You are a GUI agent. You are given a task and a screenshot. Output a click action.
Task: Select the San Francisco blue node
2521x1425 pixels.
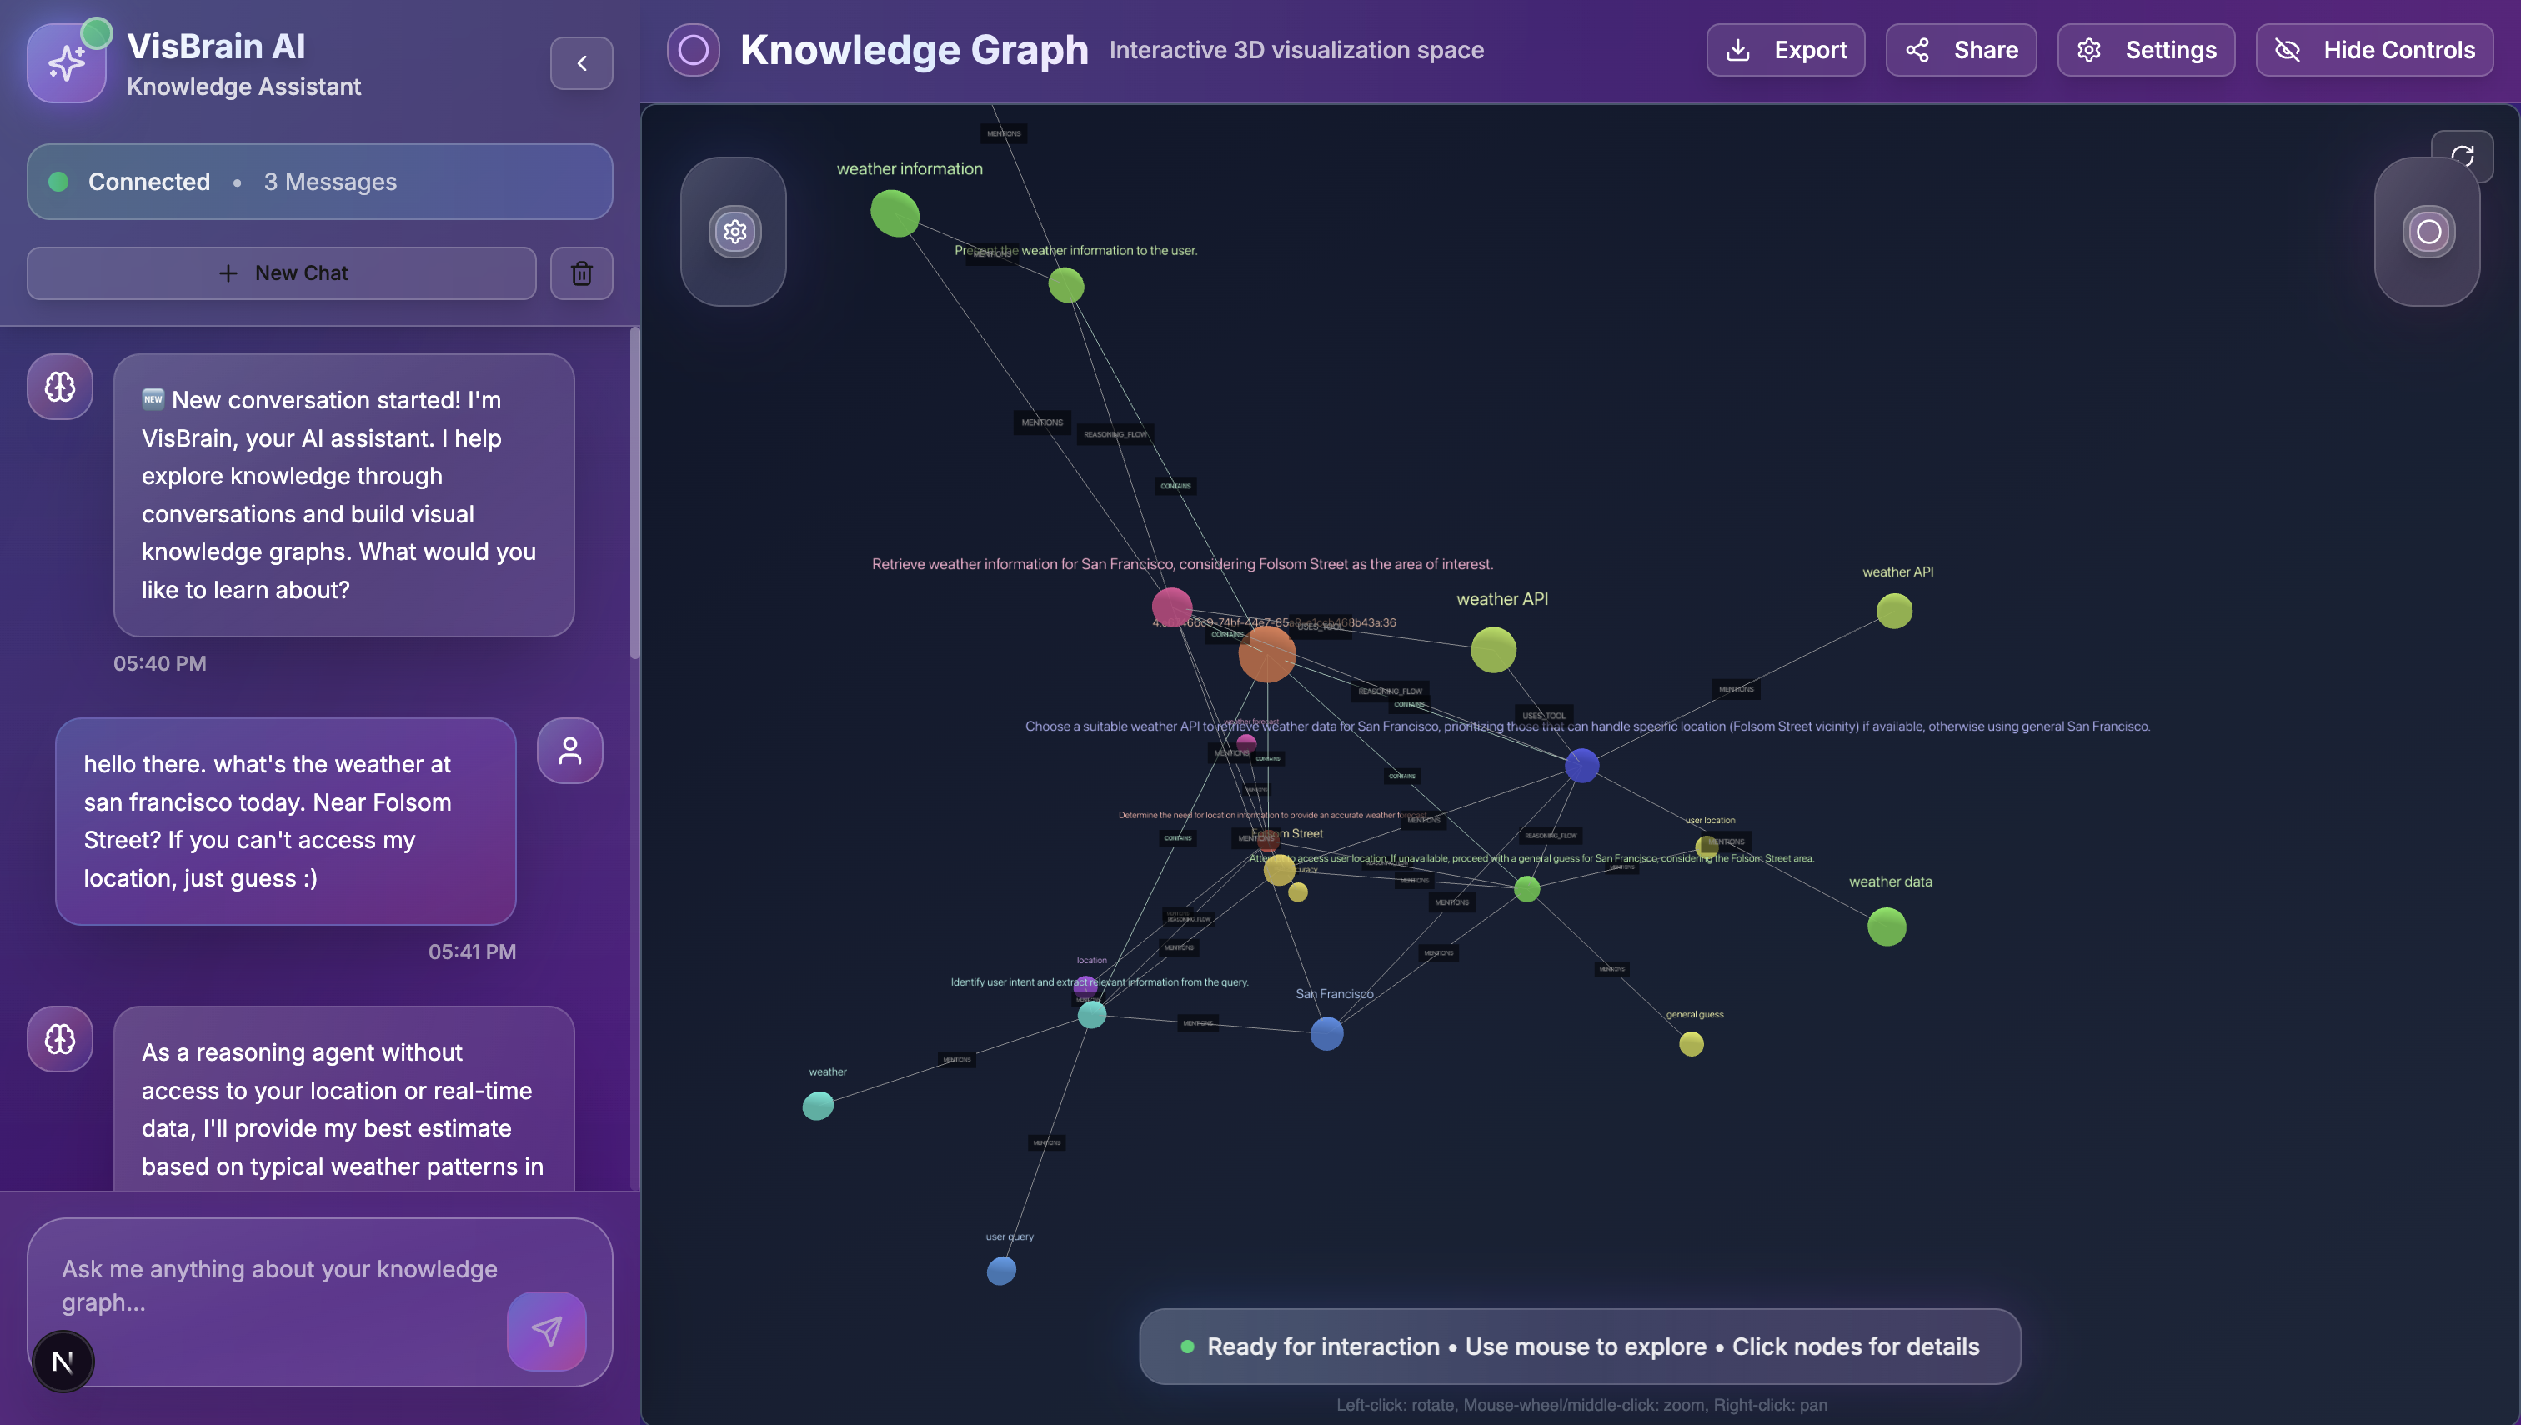click(1326, 1033)
